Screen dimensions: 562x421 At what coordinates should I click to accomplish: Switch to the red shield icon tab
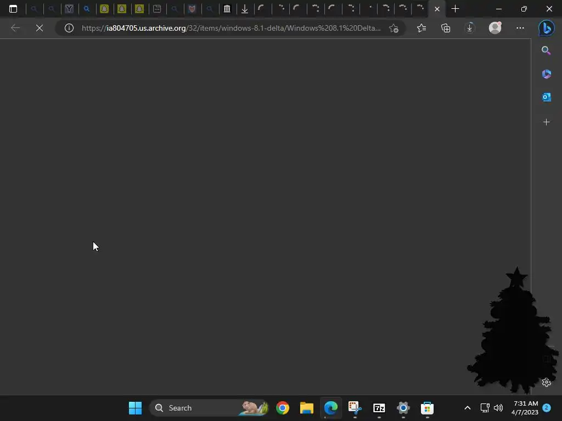pyautogui.click(x=192, y=9)
